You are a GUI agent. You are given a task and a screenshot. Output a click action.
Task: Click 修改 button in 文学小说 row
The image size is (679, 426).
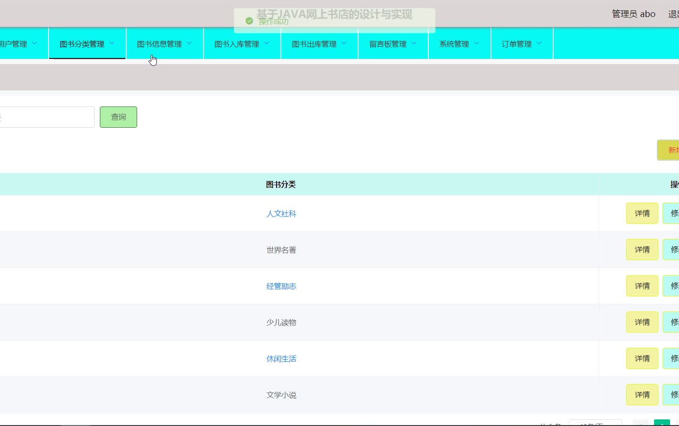click(671, 395)
